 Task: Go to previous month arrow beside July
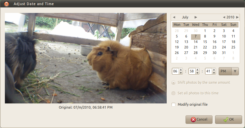pos(174,17)
